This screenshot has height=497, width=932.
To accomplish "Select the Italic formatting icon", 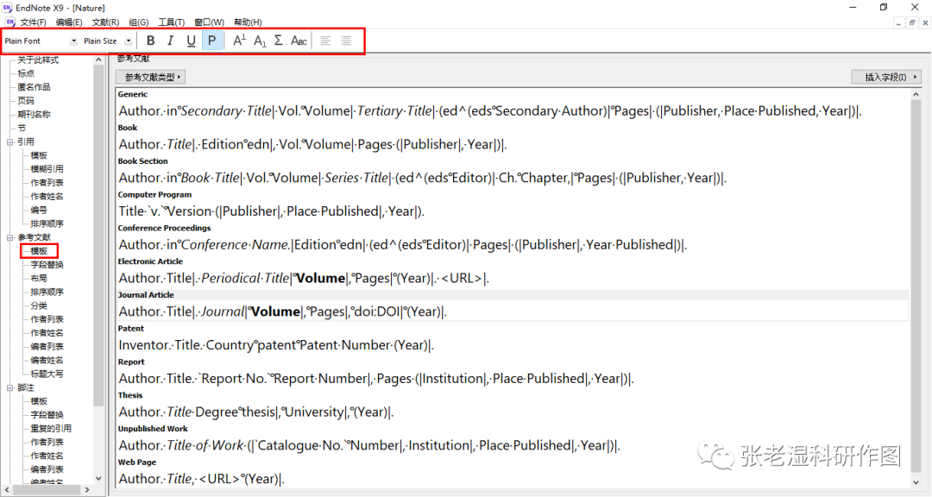I will (170, 40).
